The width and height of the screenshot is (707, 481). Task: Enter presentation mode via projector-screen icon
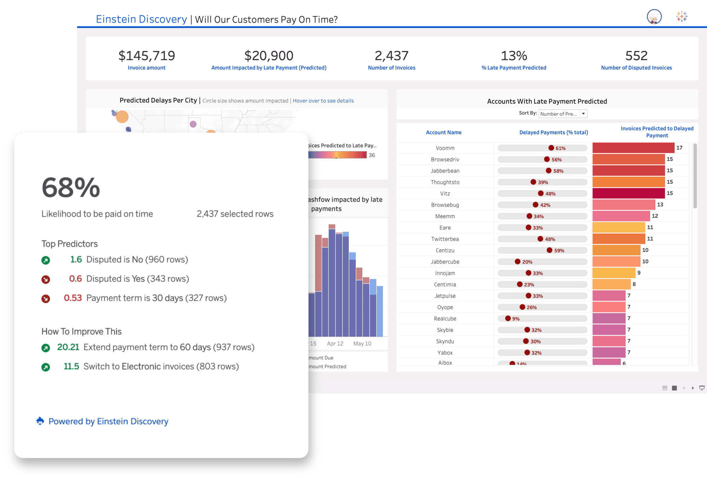[x=702, y=388]
